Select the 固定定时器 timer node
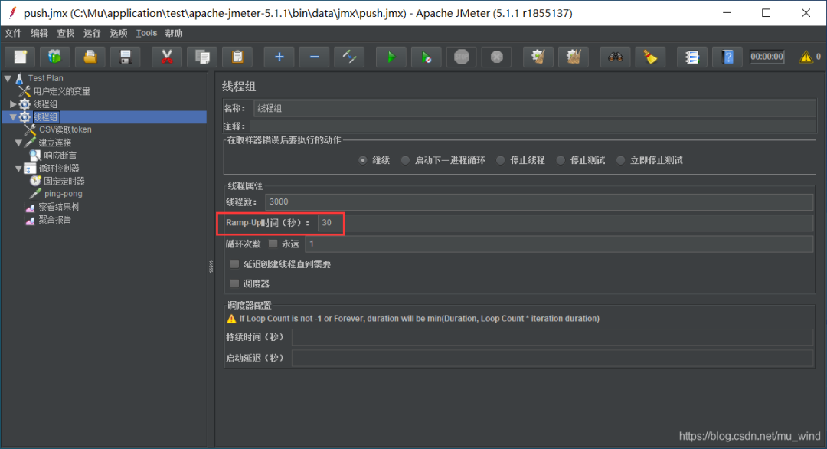This screenshot has width=827, height=449. [x=64, y=181]
